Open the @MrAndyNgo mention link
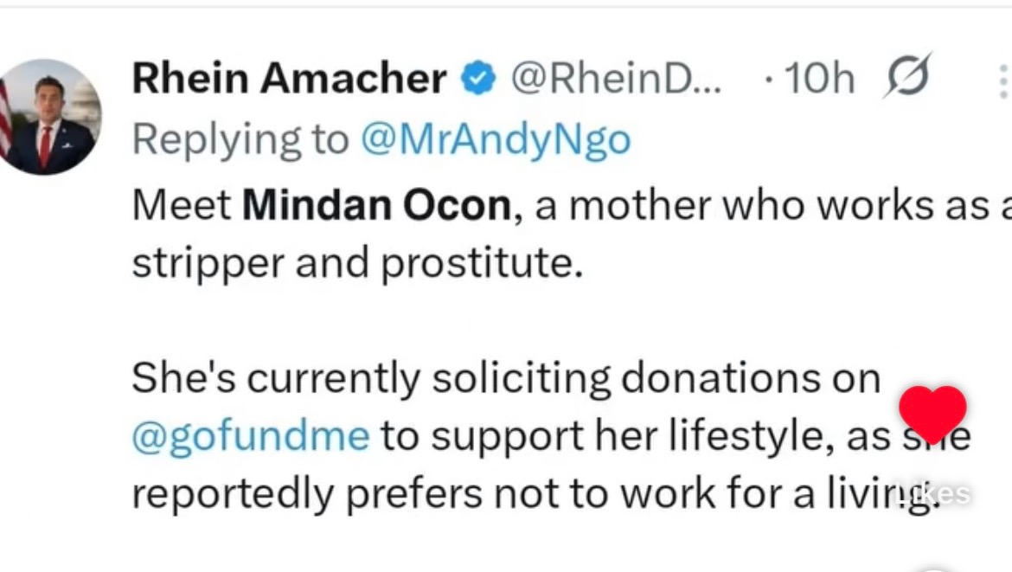 (x=495, y=139)
